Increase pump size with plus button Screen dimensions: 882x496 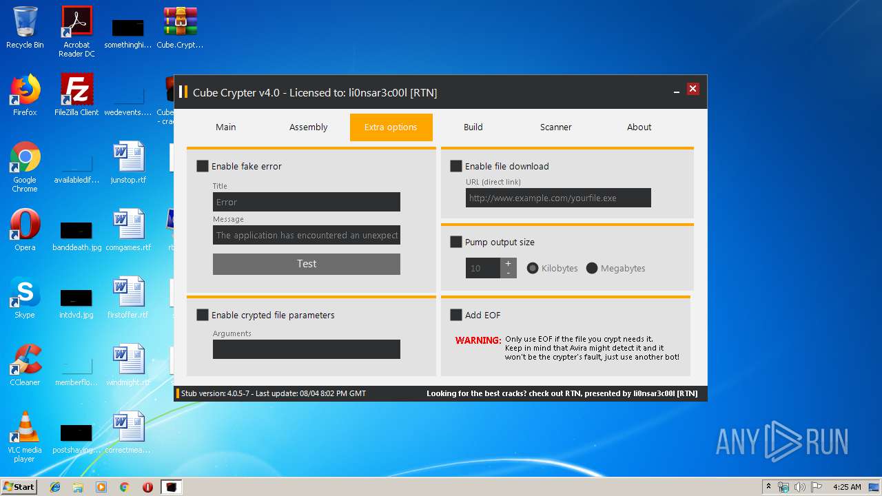pyautogui.click(x=509, y=263)
